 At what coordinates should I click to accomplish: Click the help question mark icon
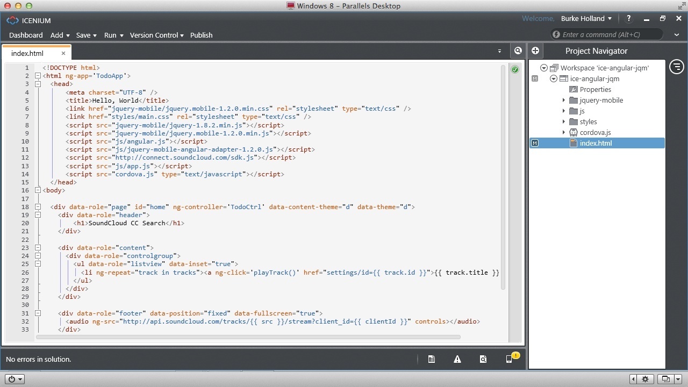coord(628,18)
